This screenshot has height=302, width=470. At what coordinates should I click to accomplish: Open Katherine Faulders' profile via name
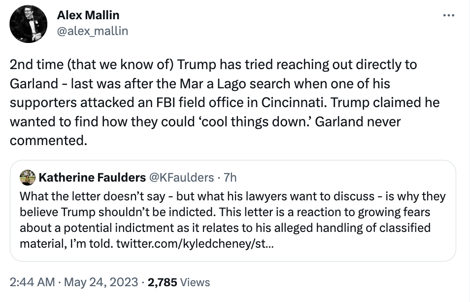tap(92, 177)
